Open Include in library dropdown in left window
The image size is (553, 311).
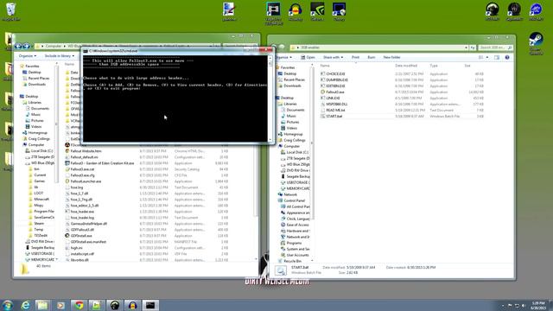(60, 55)
